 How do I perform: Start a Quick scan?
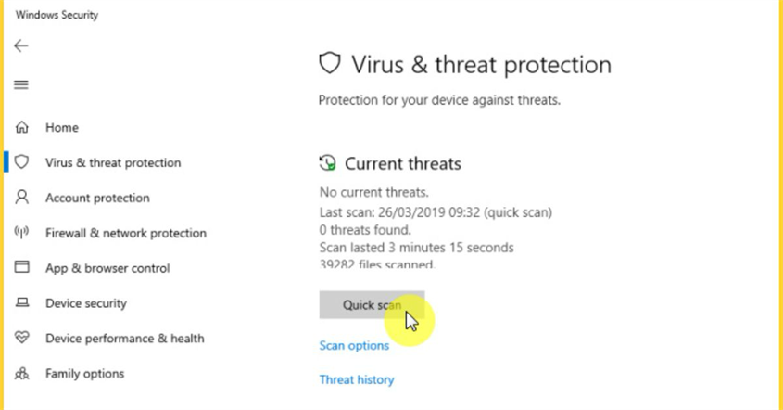pyautogui.click(x=371, y=304)
